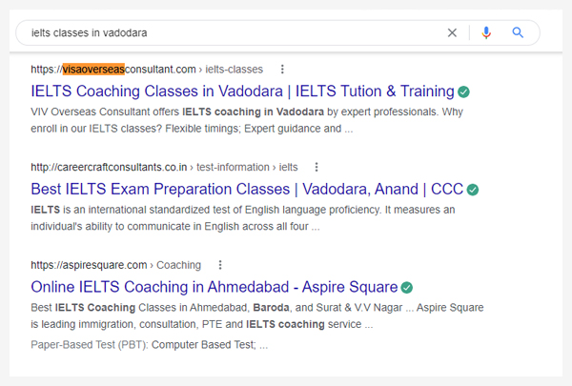572x386 pixels.
Task: Click the Aspire Square description snippet text
Action: [x=257, y=316]
